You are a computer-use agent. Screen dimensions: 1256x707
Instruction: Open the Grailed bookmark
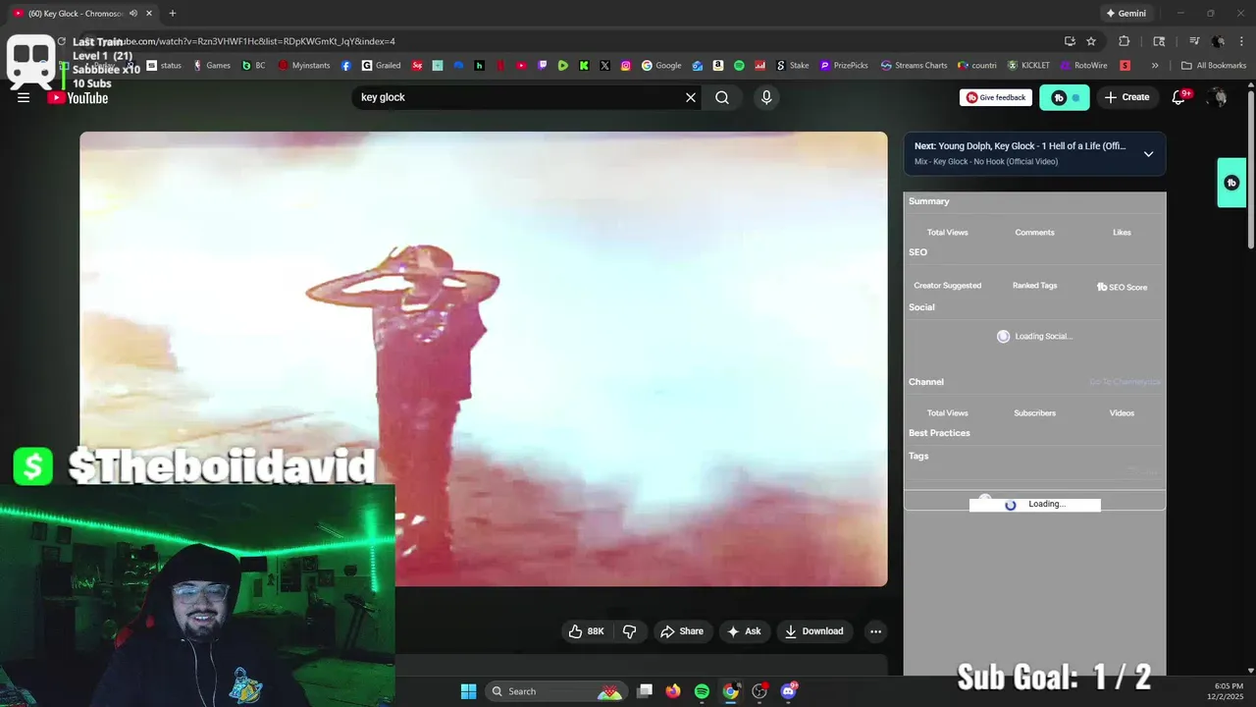(382, 66)
